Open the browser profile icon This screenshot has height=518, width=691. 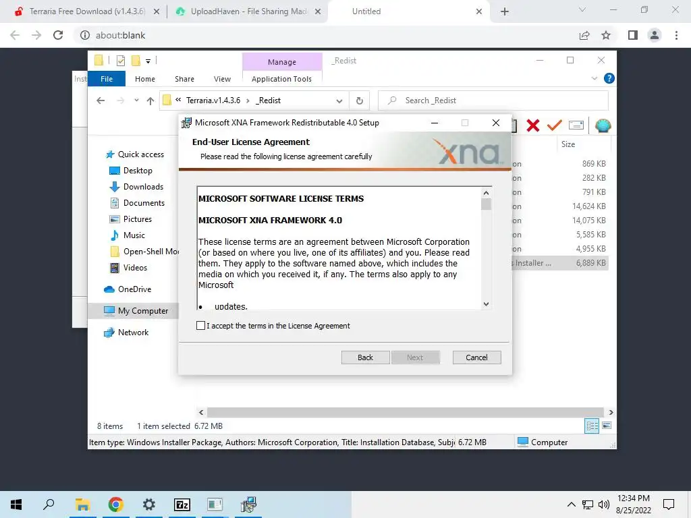coord(655,35)
